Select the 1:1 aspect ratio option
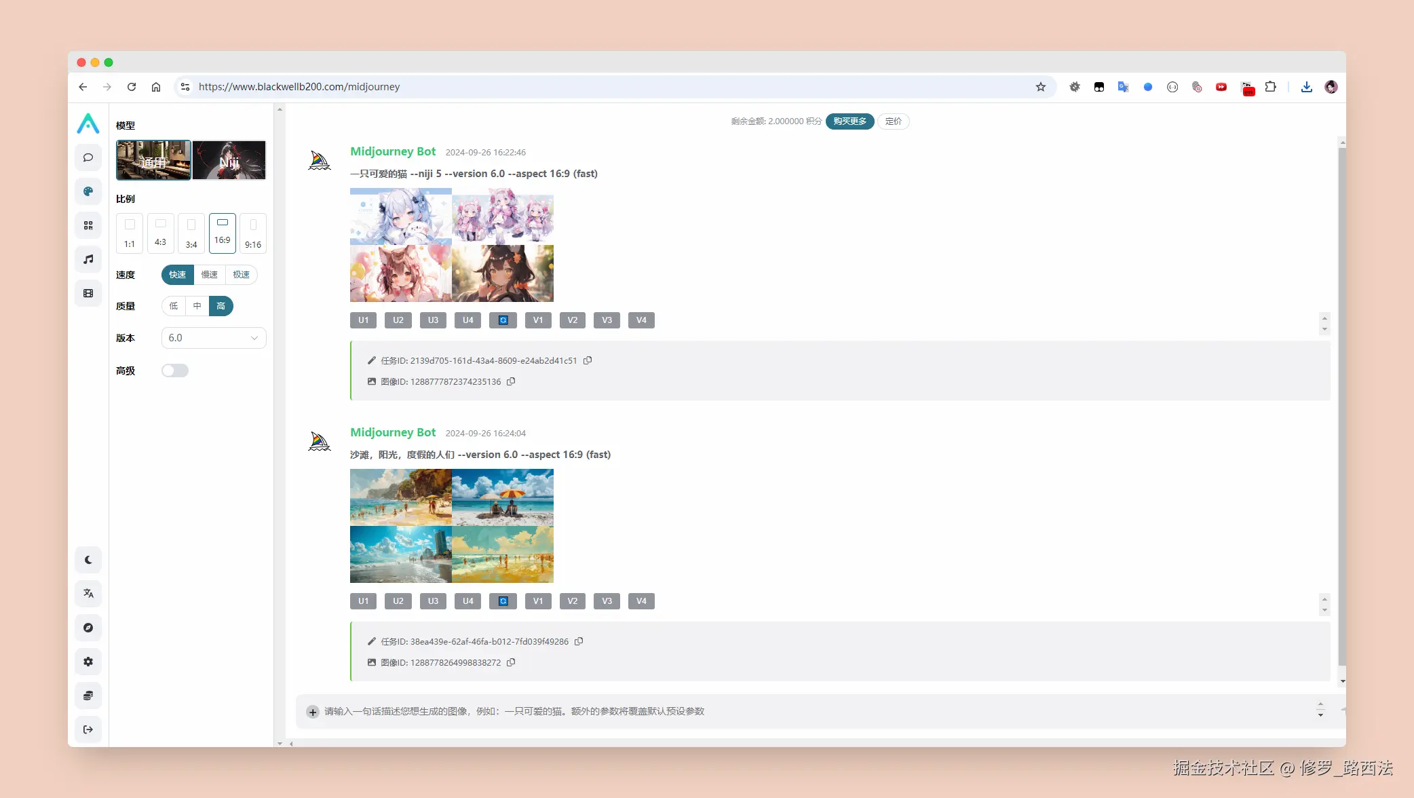 [130, 233]
